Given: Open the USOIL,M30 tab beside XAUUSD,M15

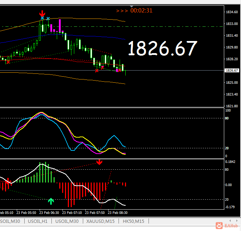Looking at the screenshot, I should pos(67,221).
